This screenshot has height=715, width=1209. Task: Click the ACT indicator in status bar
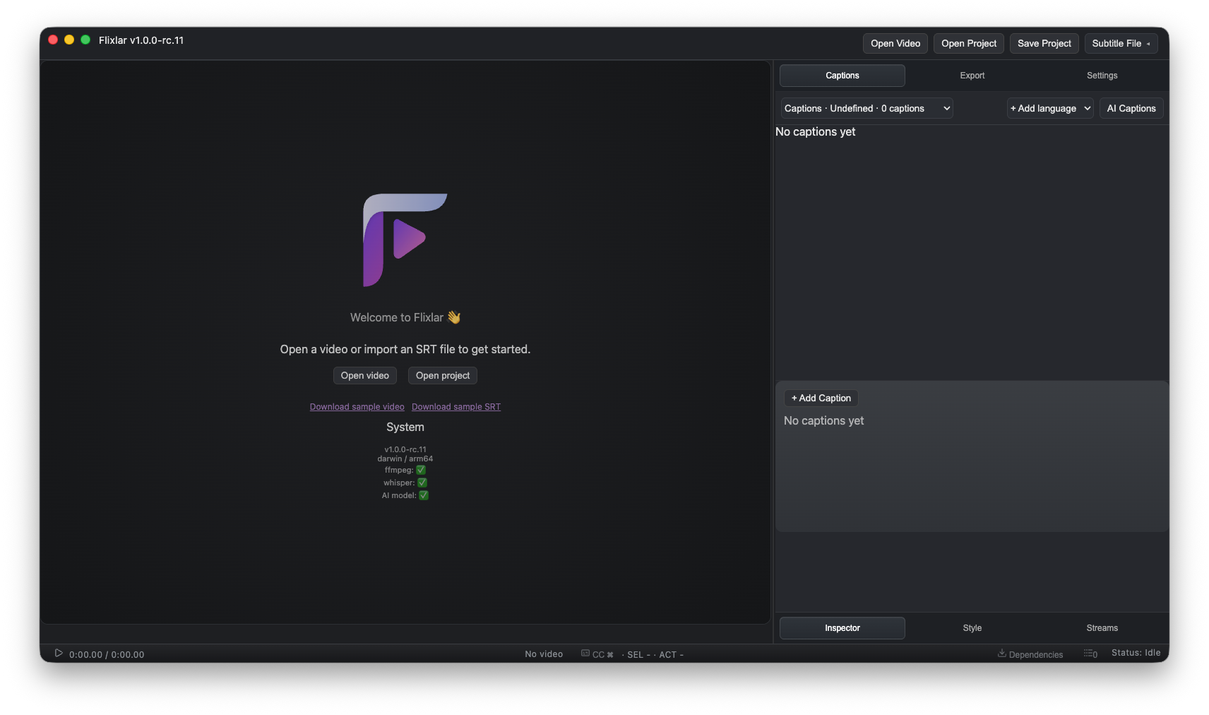(x=671, y=655)
